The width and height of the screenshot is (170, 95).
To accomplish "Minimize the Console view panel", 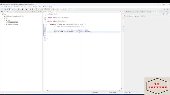I will click(167, 12).
